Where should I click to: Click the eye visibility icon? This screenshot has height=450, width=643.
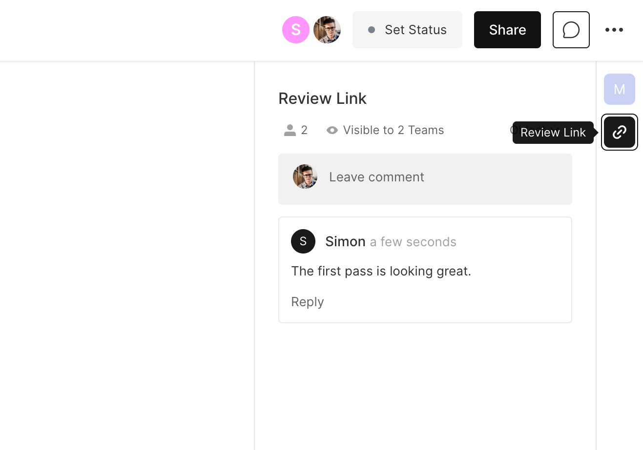332,130
